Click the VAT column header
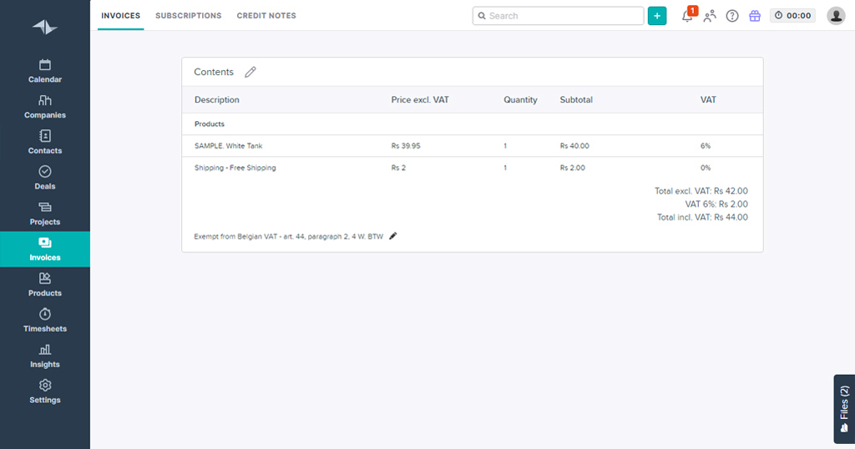Screen dimensions: 855x449 pyautogui.click(x=708, y=99)
